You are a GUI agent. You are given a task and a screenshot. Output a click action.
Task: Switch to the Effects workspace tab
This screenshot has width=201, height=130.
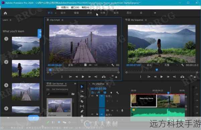[x=103, y=13]
